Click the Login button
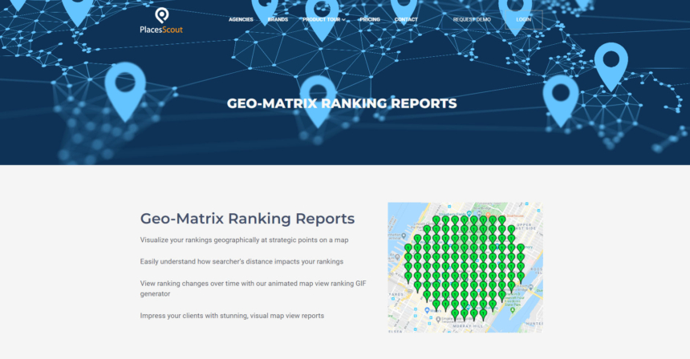 (524, 19)
